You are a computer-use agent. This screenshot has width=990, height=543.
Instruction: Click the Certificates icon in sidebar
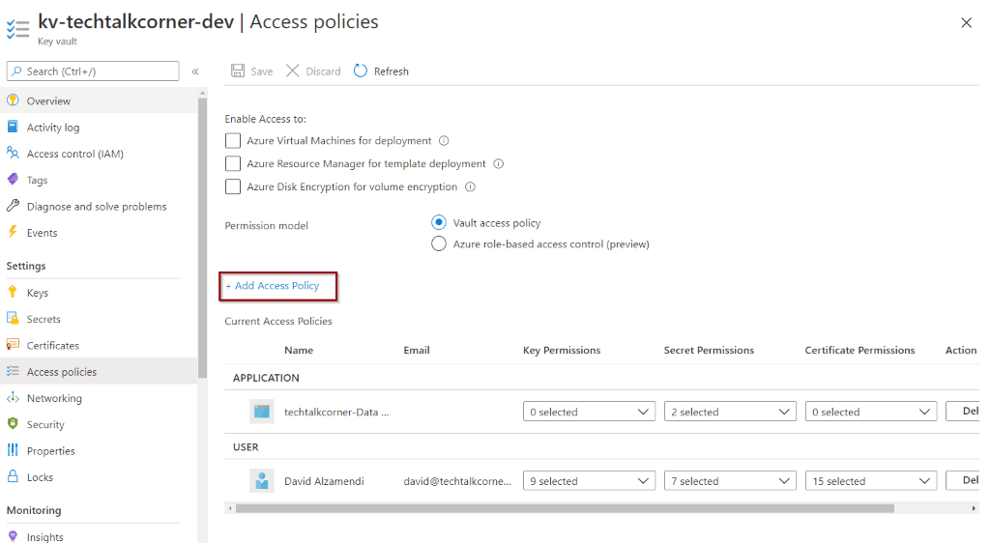13,345
